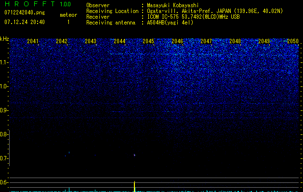The width and height of the screenshot is (303, 192).
Task: Click the 2048 time marker
Action: click(x=235, y=41)
